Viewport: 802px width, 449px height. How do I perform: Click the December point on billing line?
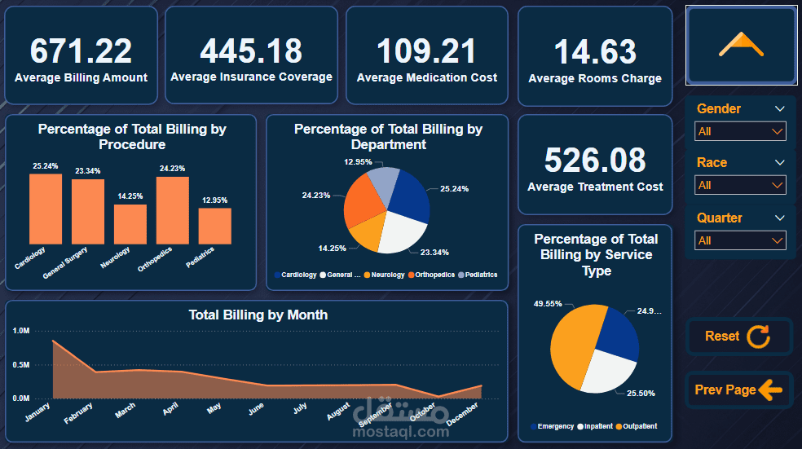click(482, 385)
